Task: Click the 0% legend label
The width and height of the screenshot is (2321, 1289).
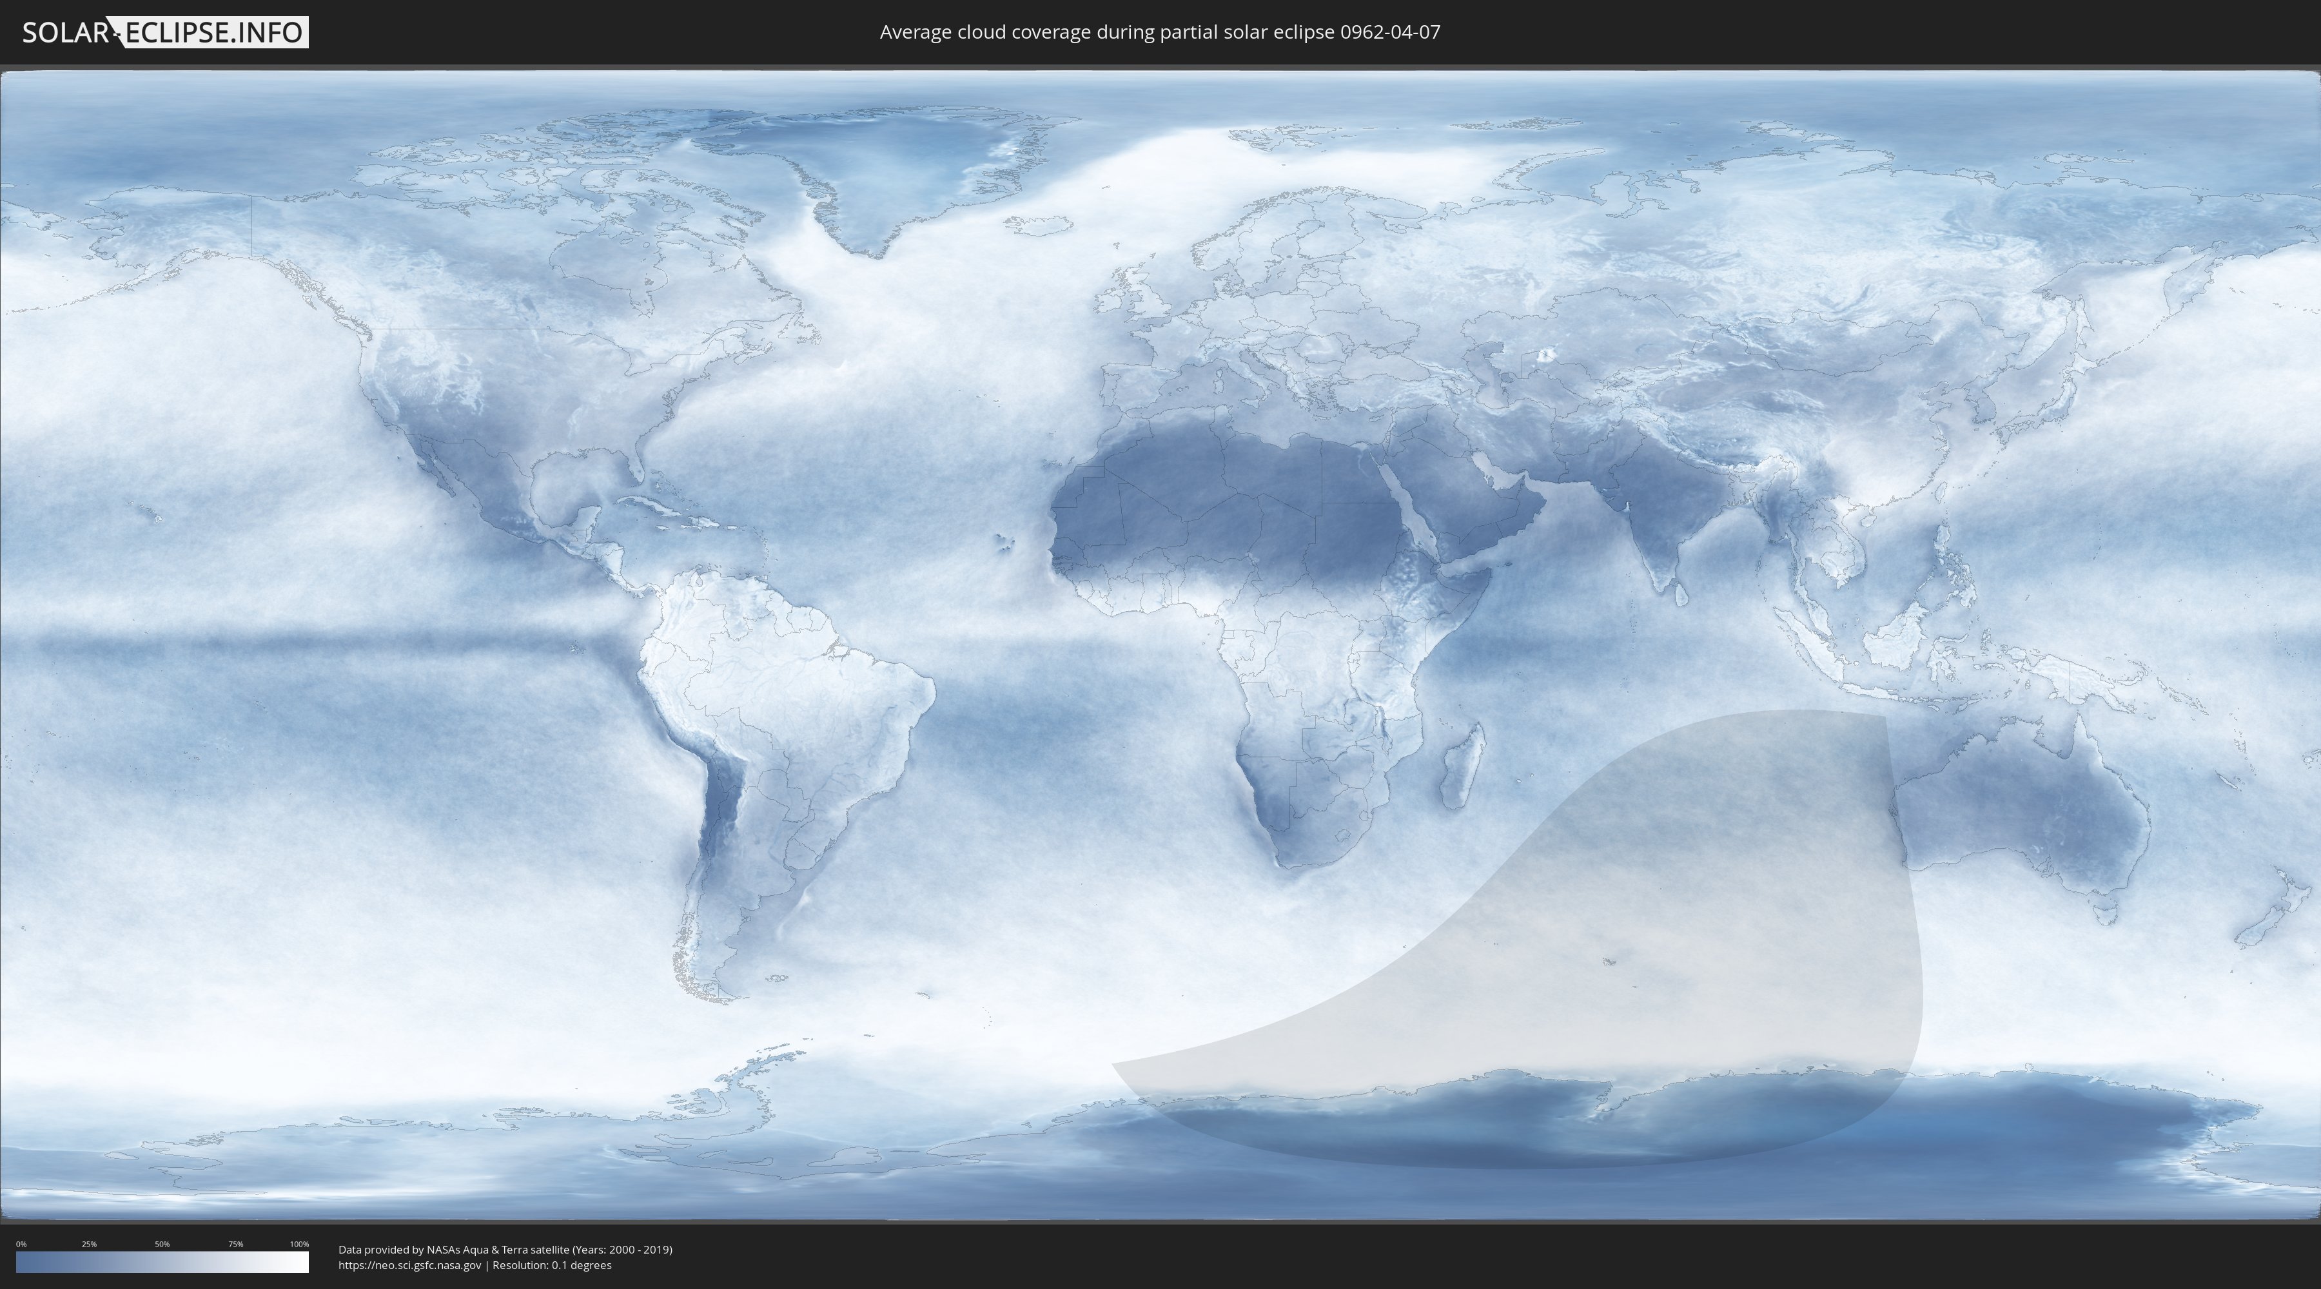Action: 22,1244
